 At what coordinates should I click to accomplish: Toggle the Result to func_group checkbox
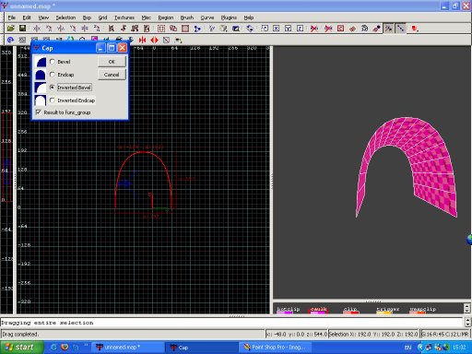39,112
